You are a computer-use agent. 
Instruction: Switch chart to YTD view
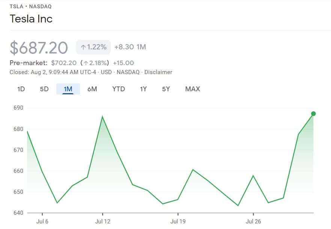tap(119, 89)
